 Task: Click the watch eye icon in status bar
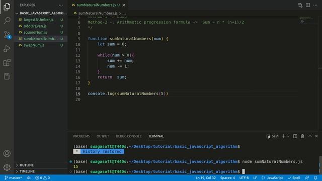pyautogui.click(x=29, y=177)
